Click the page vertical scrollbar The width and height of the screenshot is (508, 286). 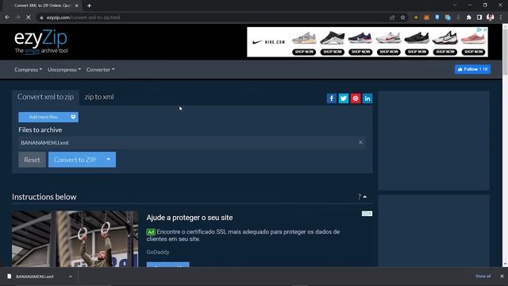pyautogui.click(x=505, y=52)
